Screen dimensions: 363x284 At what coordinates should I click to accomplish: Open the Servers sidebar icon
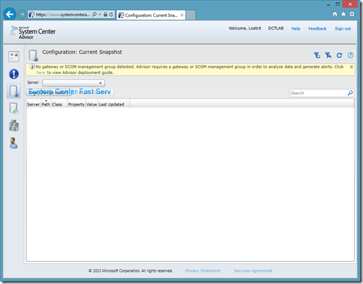(x=14, y=126)
